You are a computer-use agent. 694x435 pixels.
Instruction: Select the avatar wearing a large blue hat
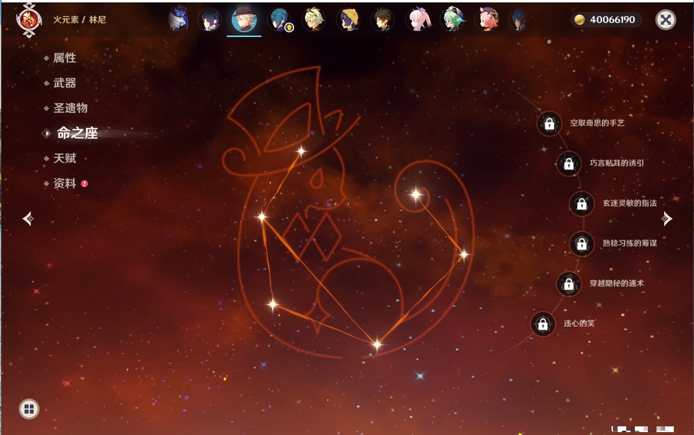(178, 19)
